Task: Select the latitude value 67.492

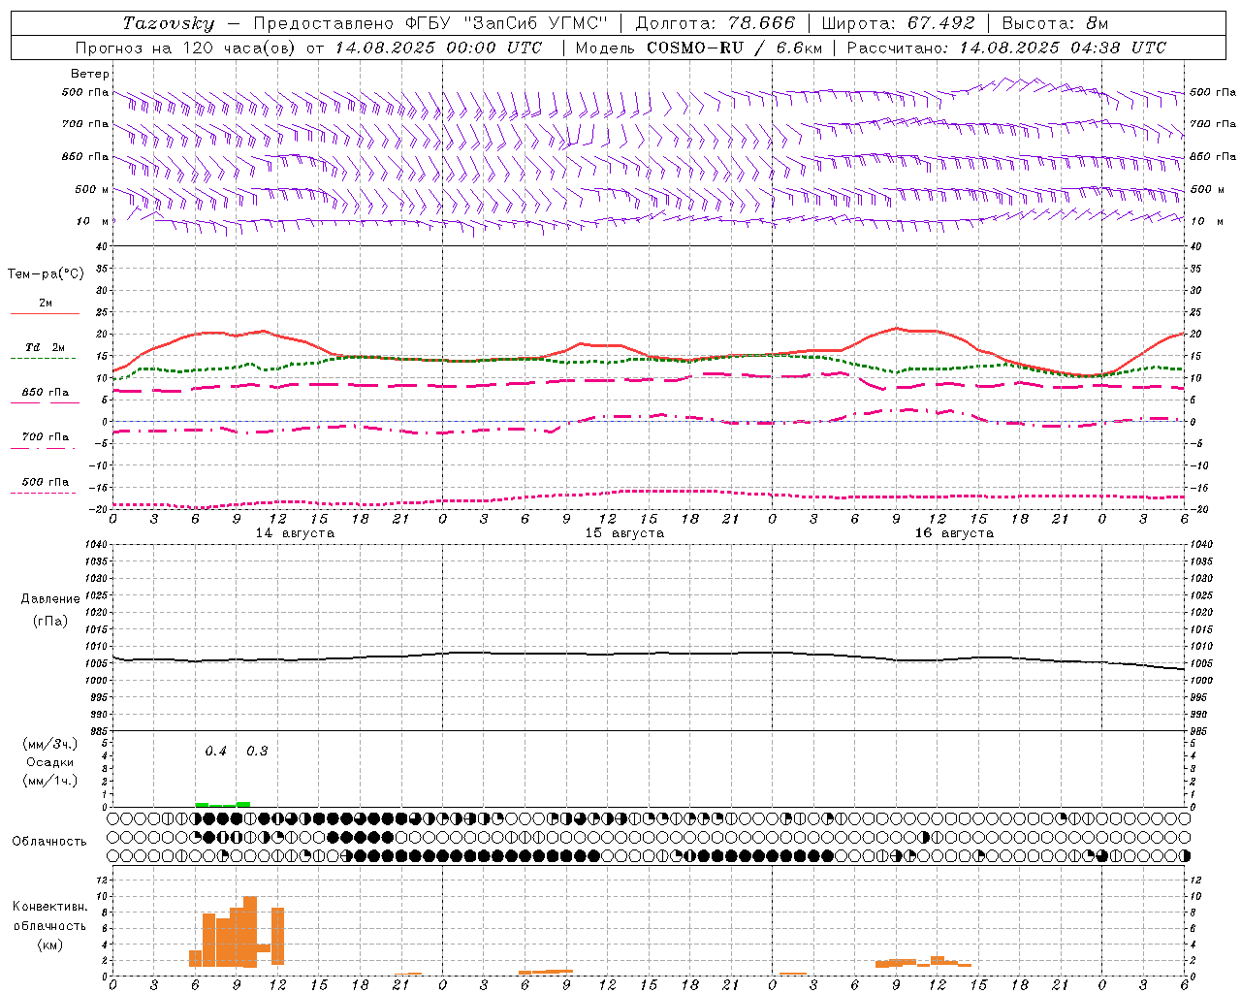Action: [x=941, y=23]
